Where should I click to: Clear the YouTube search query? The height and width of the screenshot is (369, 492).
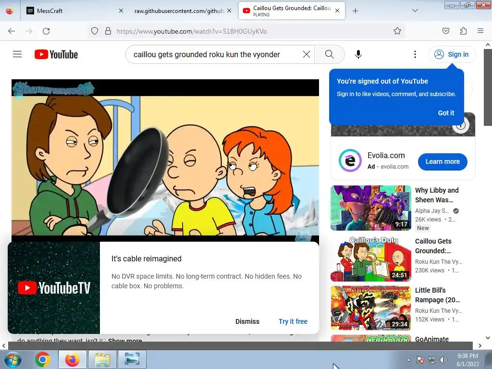pyautogui.click(x=306, y=54)
